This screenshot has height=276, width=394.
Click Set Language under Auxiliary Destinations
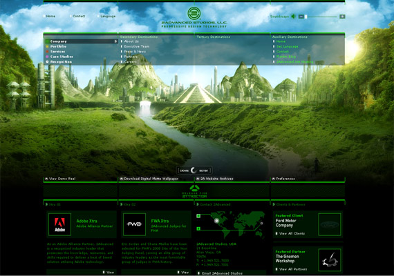click(288, 46)
